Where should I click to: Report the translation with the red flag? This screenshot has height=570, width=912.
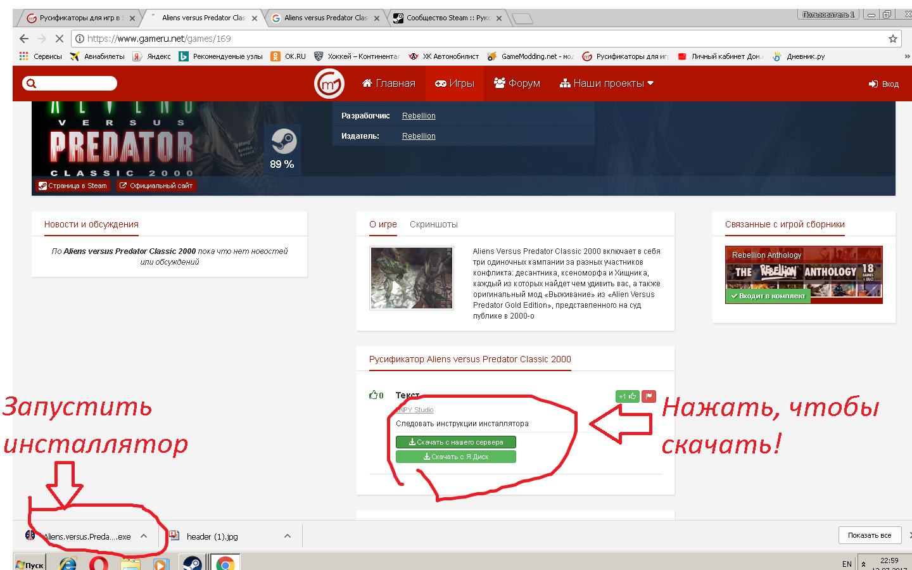coord(649,396)
